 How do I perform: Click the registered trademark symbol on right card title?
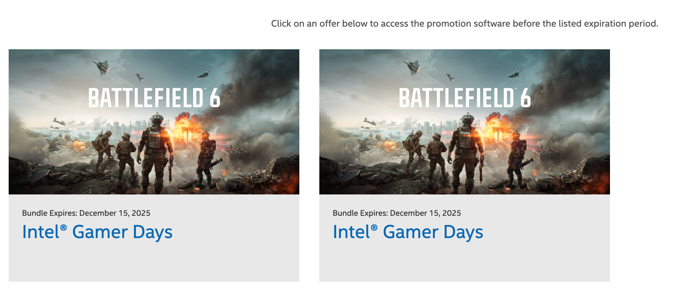click(x=374, y=228)
